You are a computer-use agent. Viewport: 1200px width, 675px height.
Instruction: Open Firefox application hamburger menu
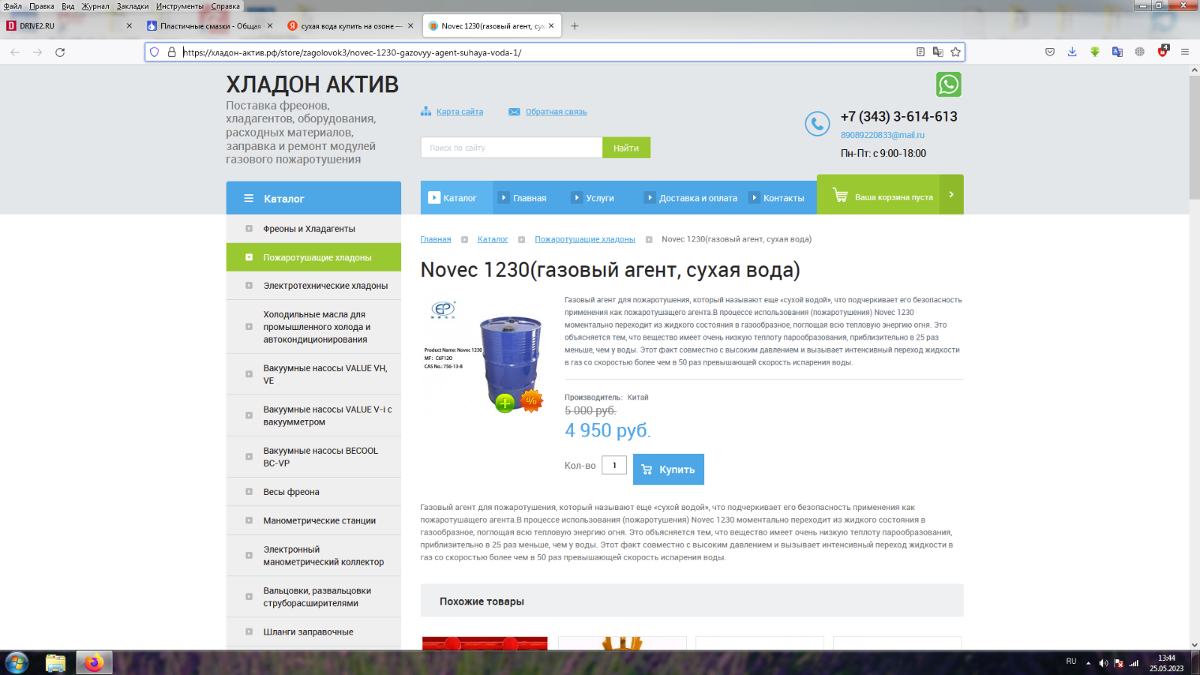click(x=1185, y=52)
